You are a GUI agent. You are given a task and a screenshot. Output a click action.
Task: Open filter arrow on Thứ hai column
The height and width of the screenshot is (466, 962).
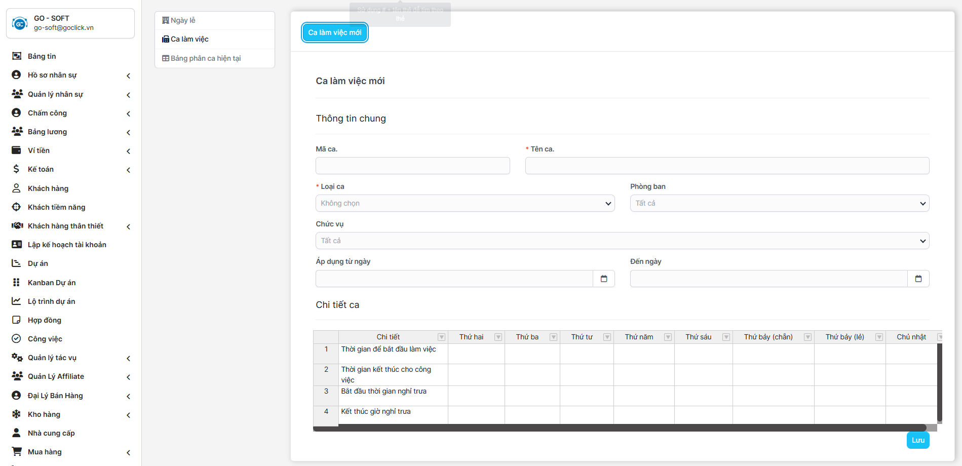tap(498, 337)
